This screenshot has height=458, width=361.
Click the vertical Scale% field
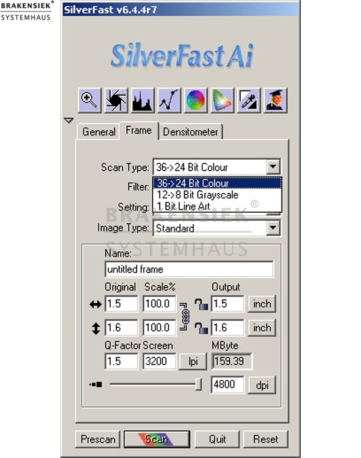click(159, 327)
